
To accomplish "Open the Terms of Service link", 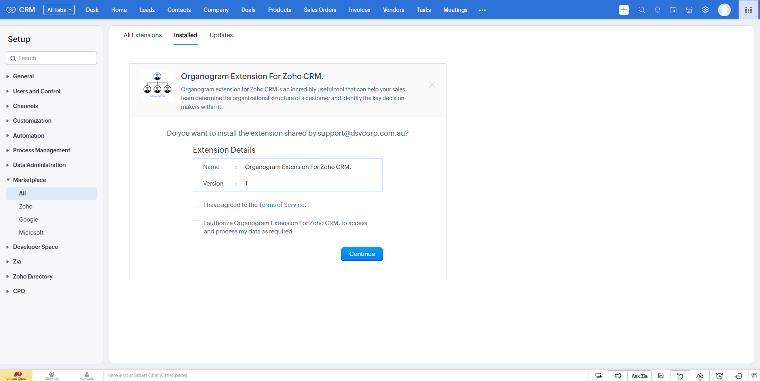I will tap(282, 205).
